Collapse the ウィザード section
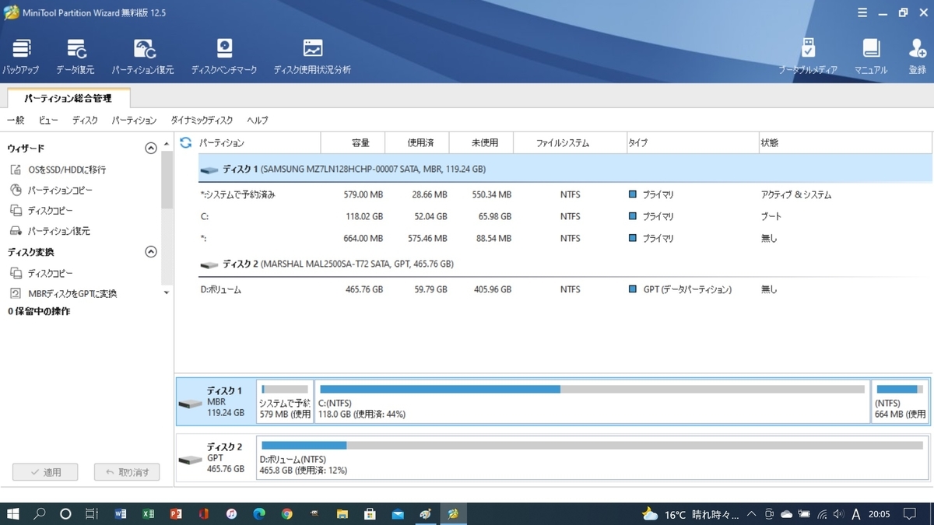Viewport: 934px width, 525px height. (x=151, y=148)
